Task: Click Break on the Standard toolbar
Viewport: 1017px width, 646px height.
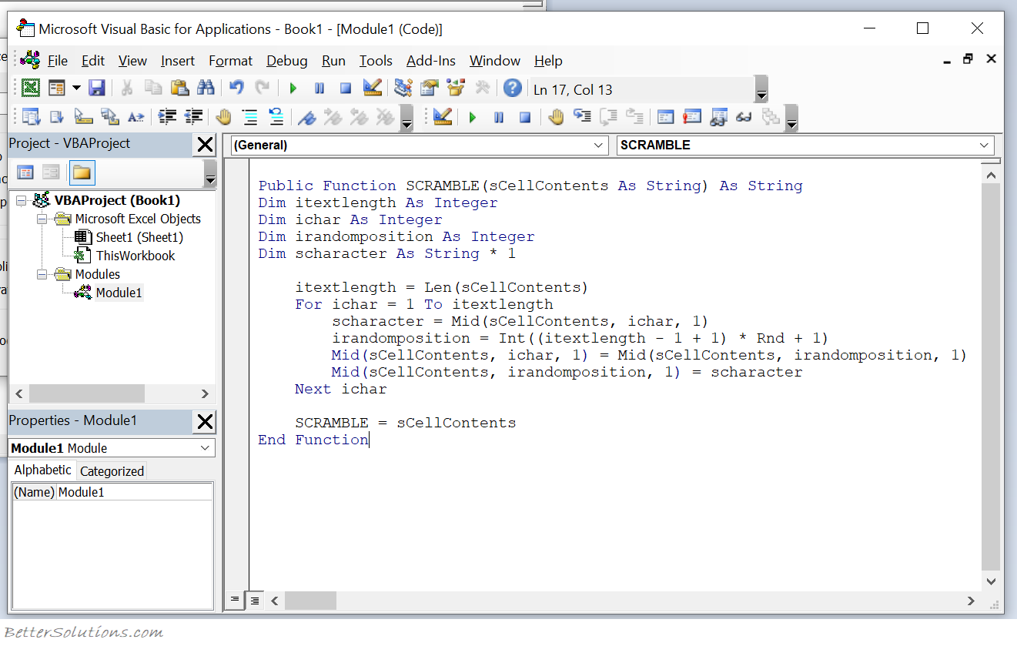Action: tap(319, 88)
